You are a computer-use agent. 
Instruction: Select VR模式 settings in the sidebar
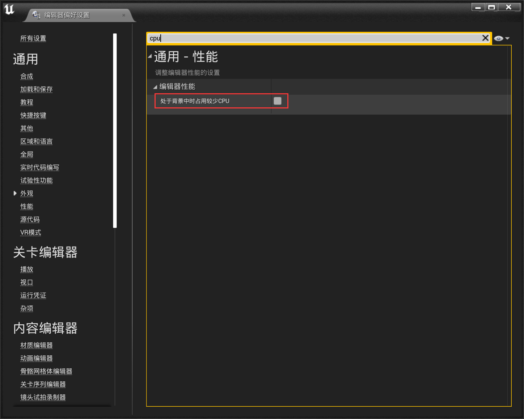tap(30, 232)
